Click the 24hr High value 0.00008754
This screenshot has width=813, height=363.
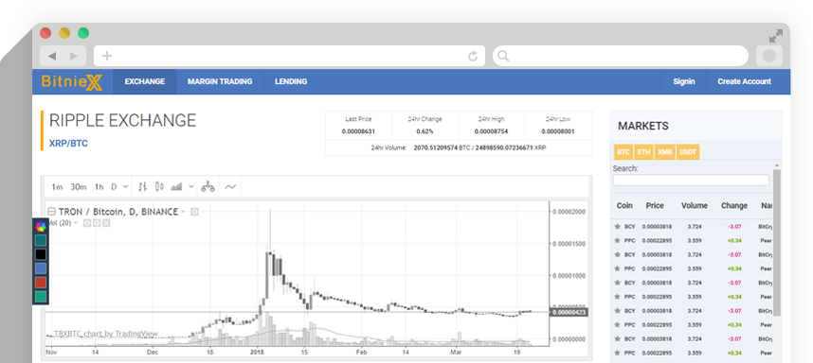[x=491, y=131]
